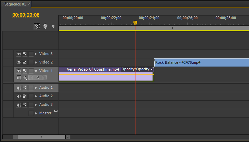Expand the Video 2 track

(x=36, y=62)
